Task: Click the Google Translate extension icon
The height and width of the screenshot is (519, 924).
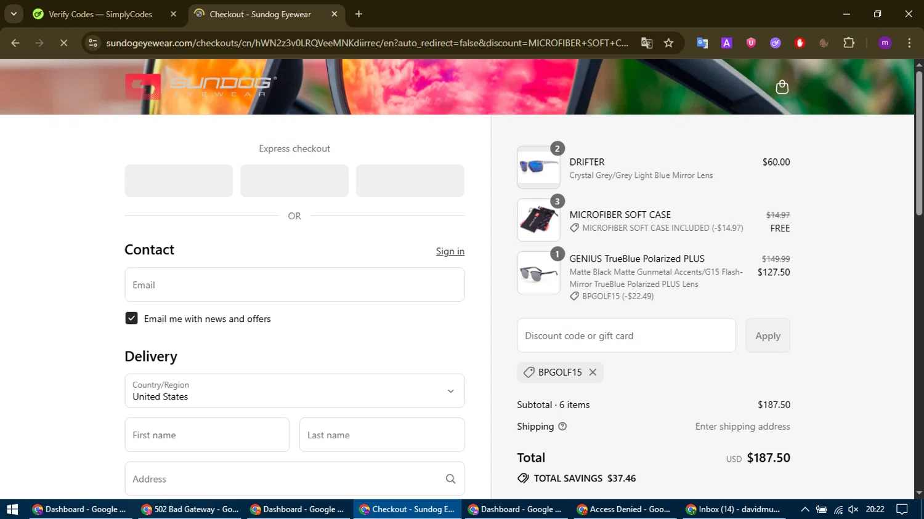Action: click(x=702, y=43)
